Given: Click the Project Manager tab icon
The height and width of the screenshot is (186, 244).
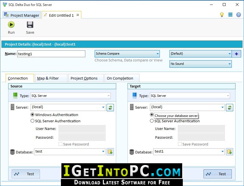Looking at the screenshot, I should point(6,15).
